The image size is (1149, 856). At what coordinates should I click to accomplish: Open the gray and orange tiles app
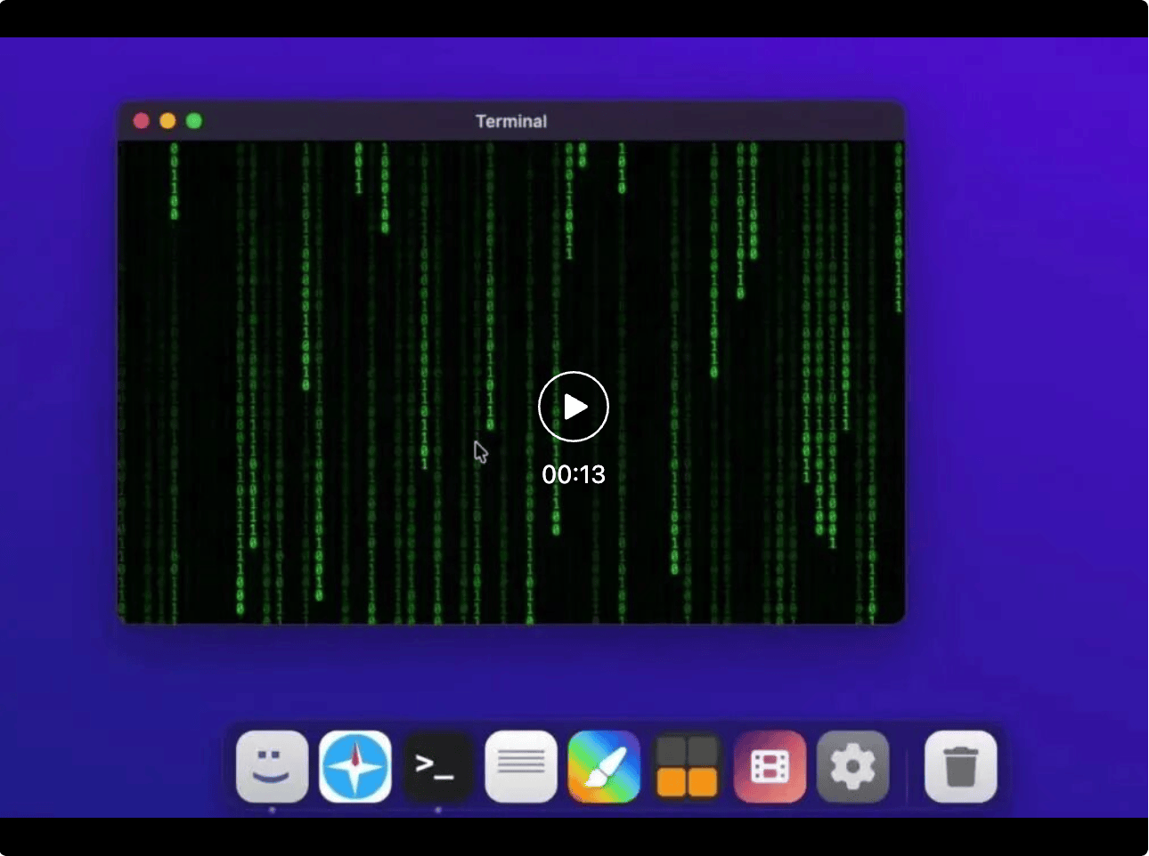tap(687, 766)
